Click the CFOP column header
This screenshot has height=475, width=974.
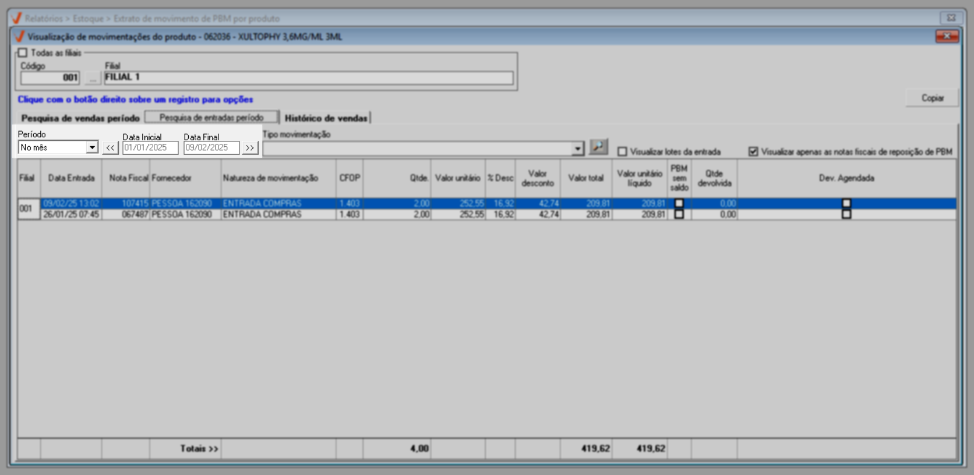point(350,178)
